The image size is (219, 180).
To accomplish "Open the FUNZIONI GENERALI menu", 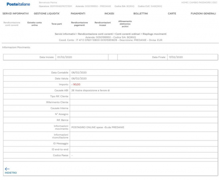I will [203, 14].
